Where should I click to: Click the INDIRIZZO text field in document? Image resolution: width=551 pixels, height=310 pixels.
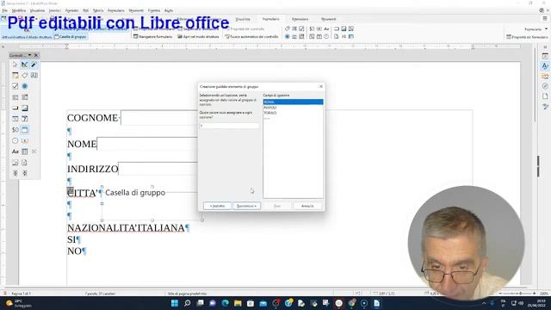coord(158,169)
